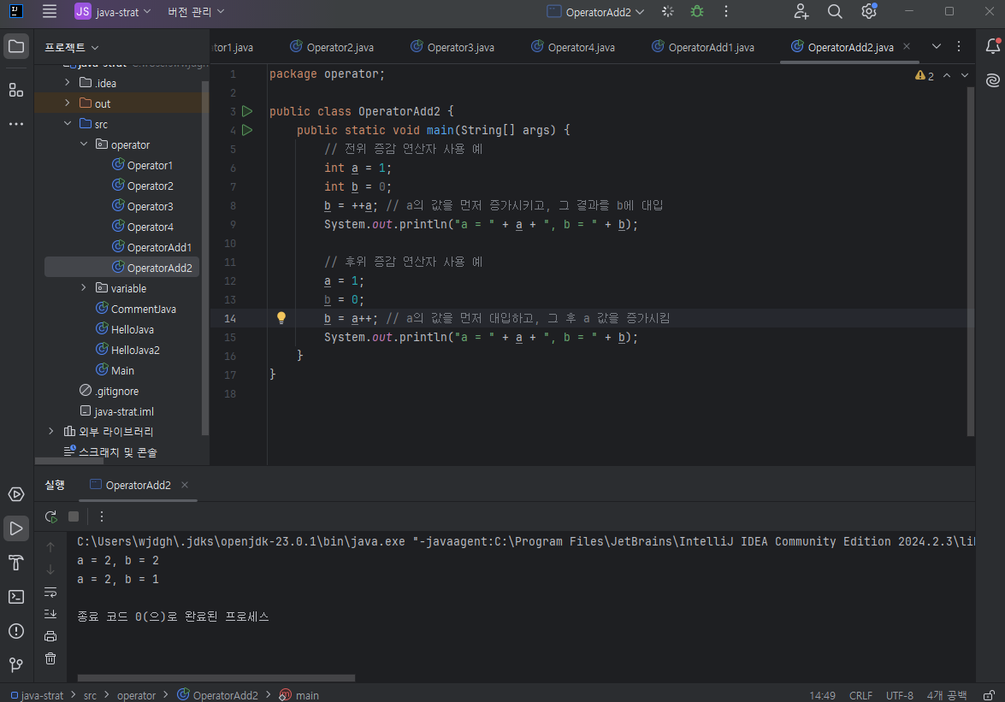Open Structure tool window icon
The image size is (1005, 702).
click(x=16, y=90)
